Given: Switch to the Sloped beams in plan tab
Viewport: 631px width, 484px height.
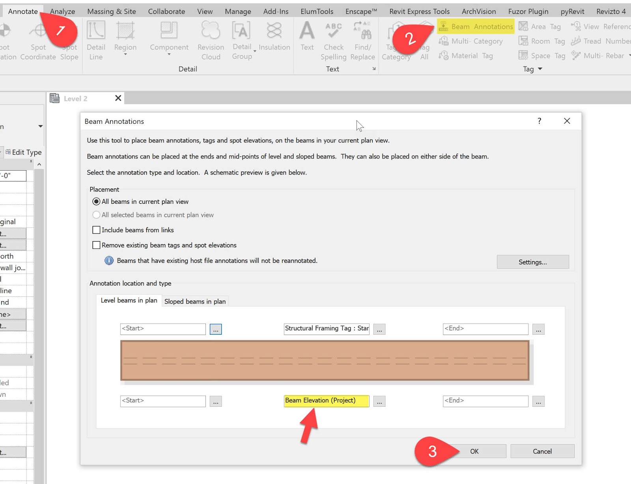Looking at the screenshot, I should [195, 301].
